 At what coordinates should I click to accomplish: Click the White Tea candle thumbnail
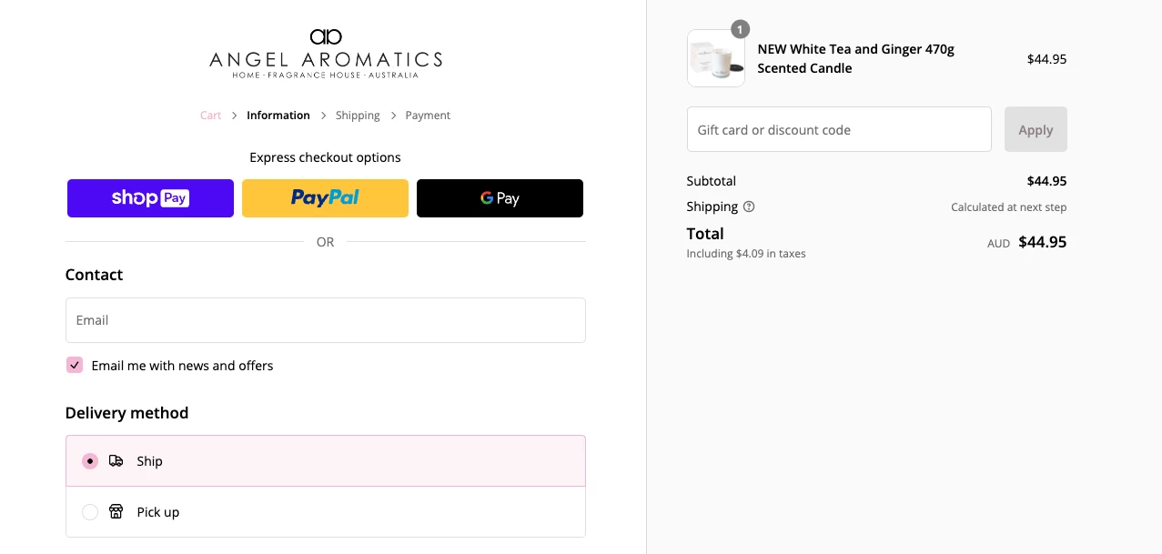click(716, 59)
